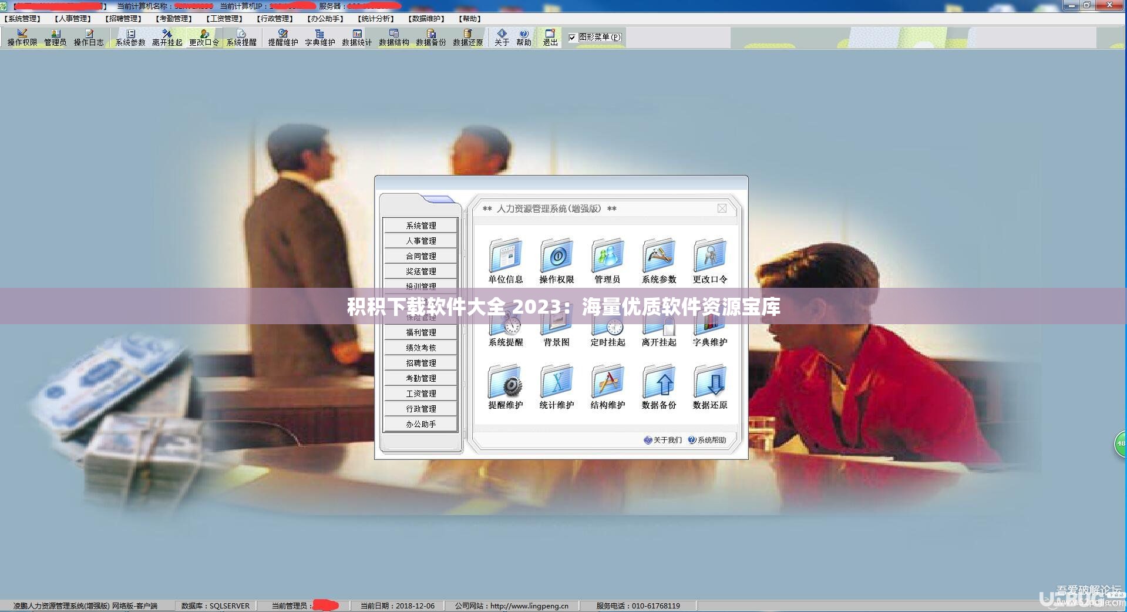Image resolution: width=1127 pixels, height=612 pixels.
Task: Select 考勤管理 in the side list
Action: [420, 378]
